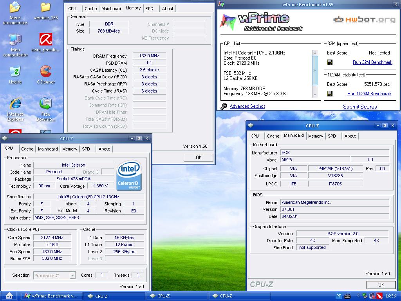Open Meu computador desktop icon

(15, 45)
